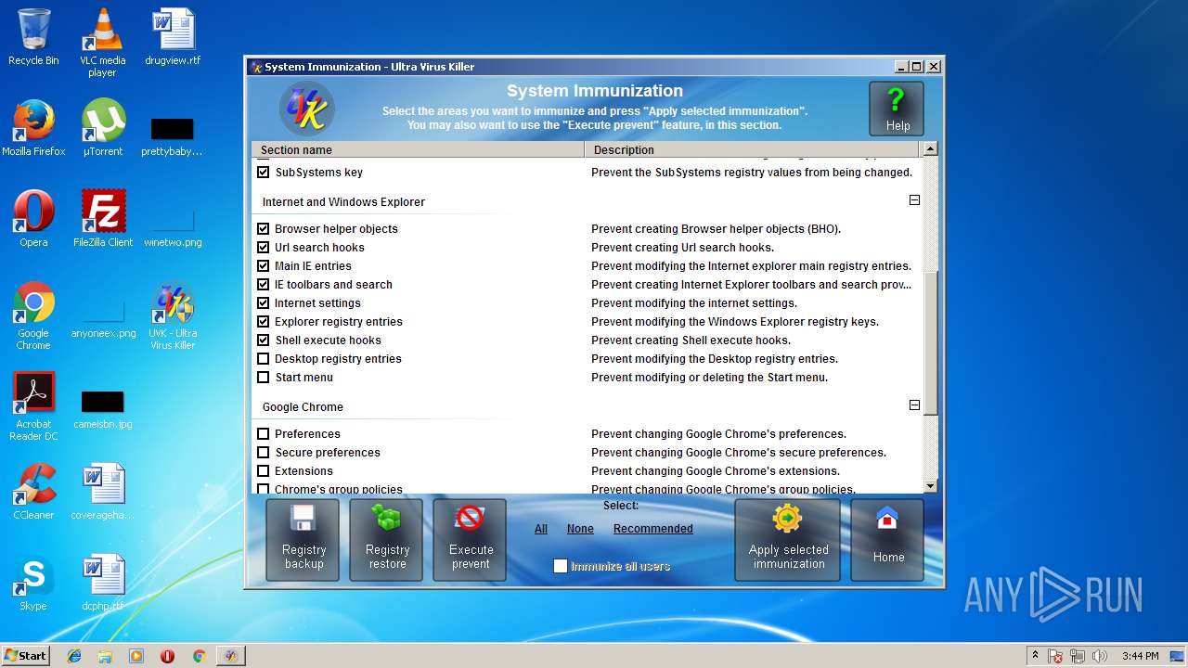Select None link
Screen dimensions: 1188x668
pos(580,529)
